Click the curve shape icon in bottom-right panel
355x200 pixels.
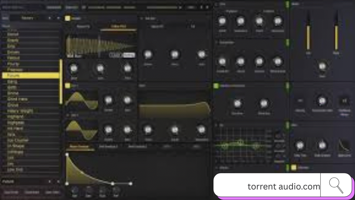click(344, 146)
